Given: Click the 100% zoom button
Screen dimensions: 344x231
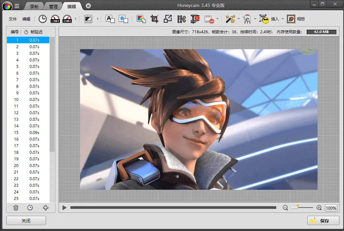Looking at the screenshot, I should tap(331, 208).
